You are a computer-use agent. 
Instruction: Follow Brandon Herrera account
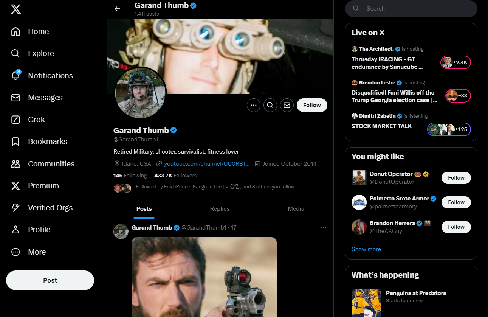click(456, 227)
